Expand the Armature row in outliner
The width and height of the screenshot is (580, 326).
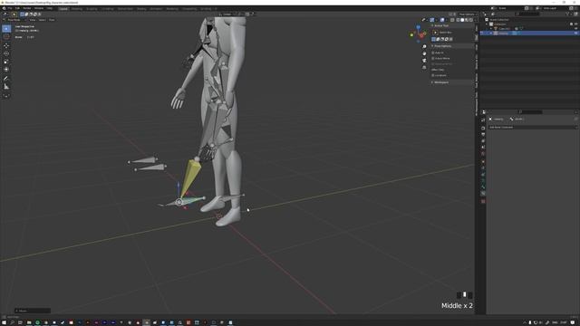coord(491,34)
